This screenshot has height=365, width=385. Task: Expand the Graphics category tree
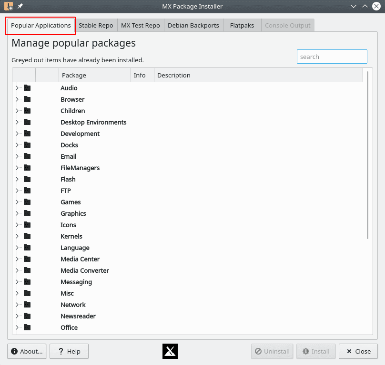(18, 213)
